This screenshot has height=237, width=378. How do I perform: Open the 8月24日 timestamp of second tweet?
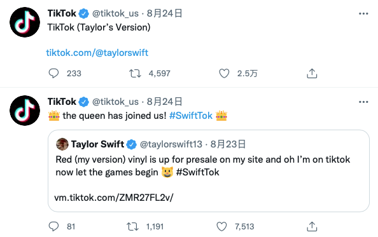coord(164,102)
